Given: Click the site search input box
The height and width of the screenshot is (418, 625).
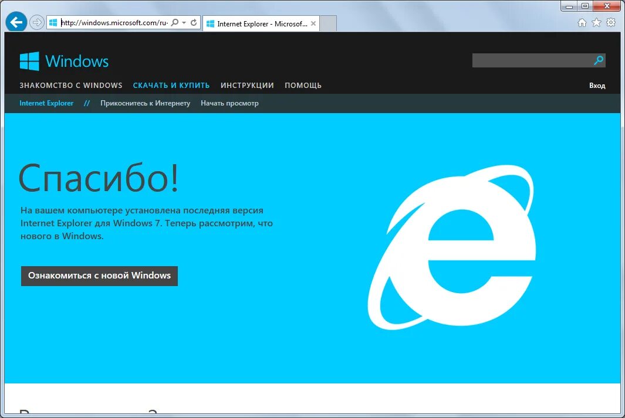Looking at the screenshot, I should 532,60.
